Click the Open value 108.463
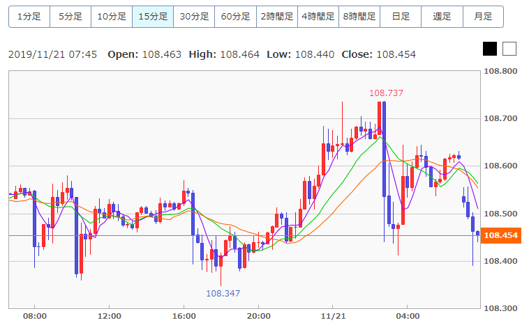The width and height of the screenshot is (529, 325). (x=162, y=54)
